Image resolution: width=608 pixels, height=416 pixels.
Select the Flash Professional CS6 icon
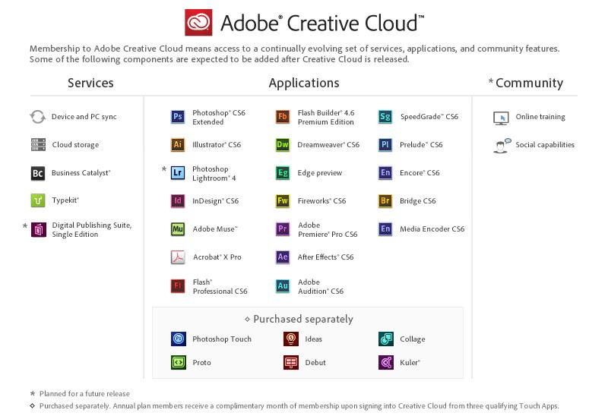(x=178, y=286)
